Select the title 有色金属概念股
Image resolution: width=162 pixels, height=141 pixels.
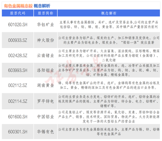pos(18,6)
